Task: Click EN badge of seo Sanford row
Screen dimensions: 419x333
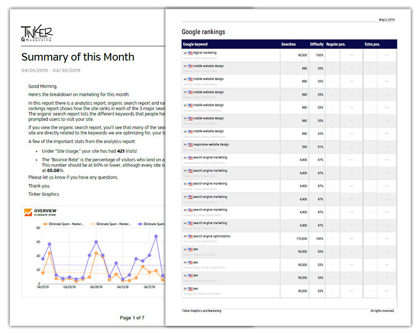Action: click(185, 275)
